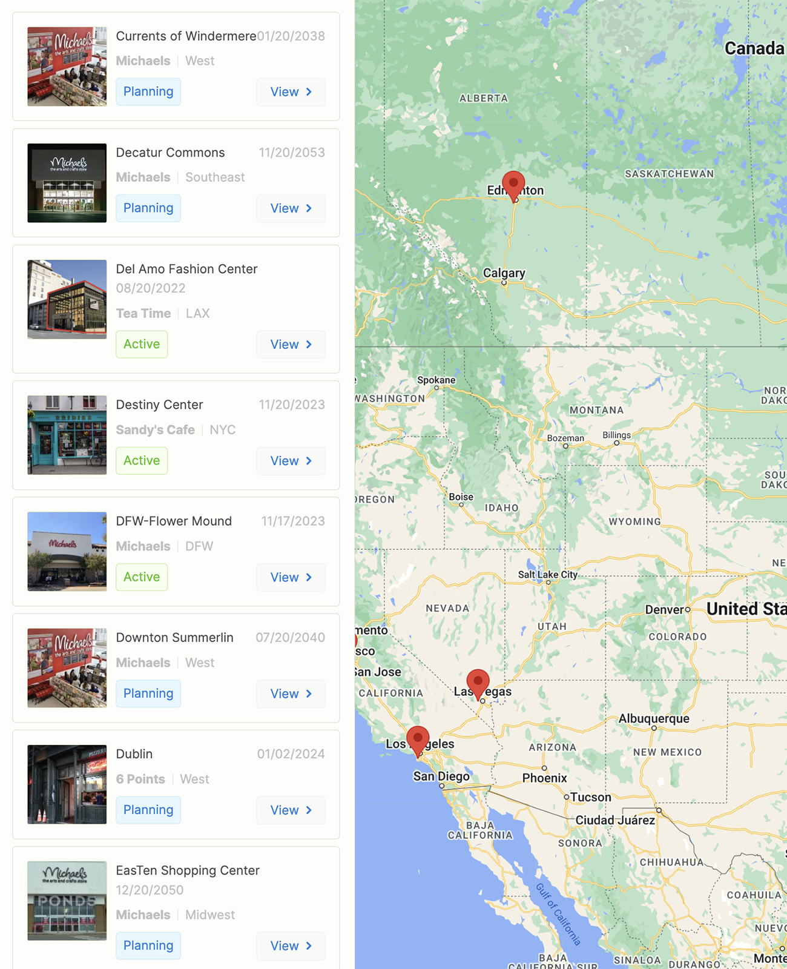Click the date 08/20/2022
This screenshot has width=787, height=969.
(x=151, y=288)
